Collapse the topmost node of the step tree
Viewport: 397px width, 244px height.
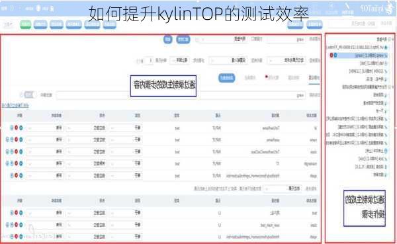pos(392,39)
